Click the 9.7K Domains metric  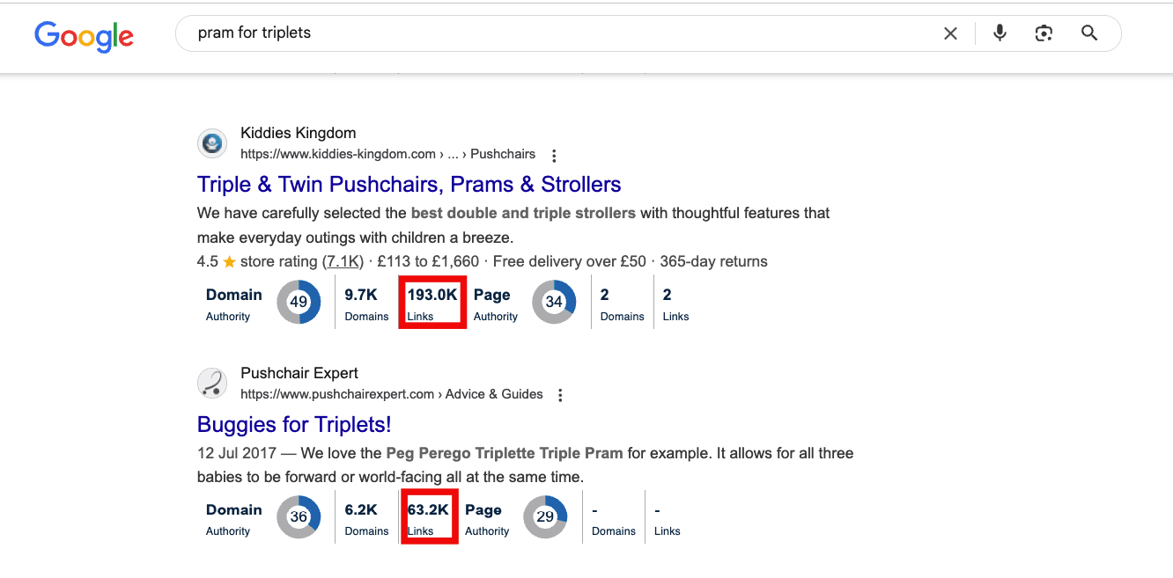365,303
